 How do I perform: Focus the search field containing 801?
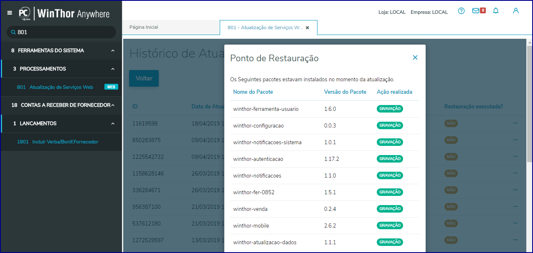click(61, 32)
